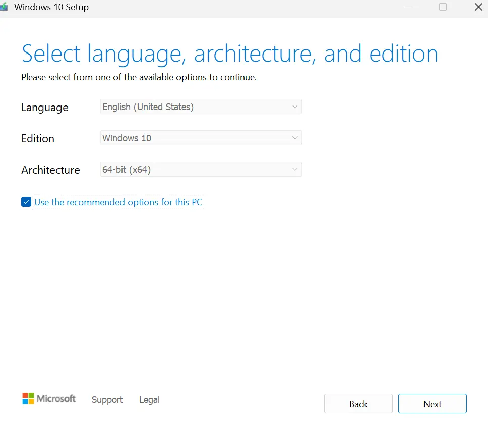Viewport: 488px width, 423px height.
Task: Uncheck the recommended options checkbox
Action: click(x=26, y=202)
